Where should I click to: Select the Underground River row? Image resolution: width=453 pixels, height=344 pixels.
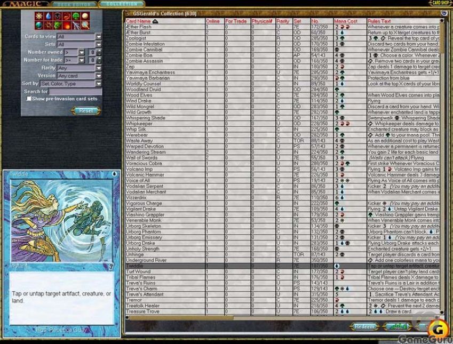[x=283, y=260]
